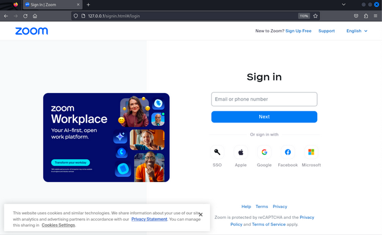Click the page info icon in address bar

pos(83,16)
